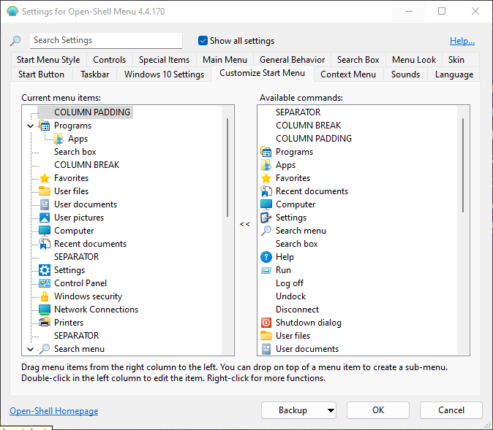The height and width of the screenshot is (430, 493).
Task: Click Help question mark icon
Action: tap(266, 257)
